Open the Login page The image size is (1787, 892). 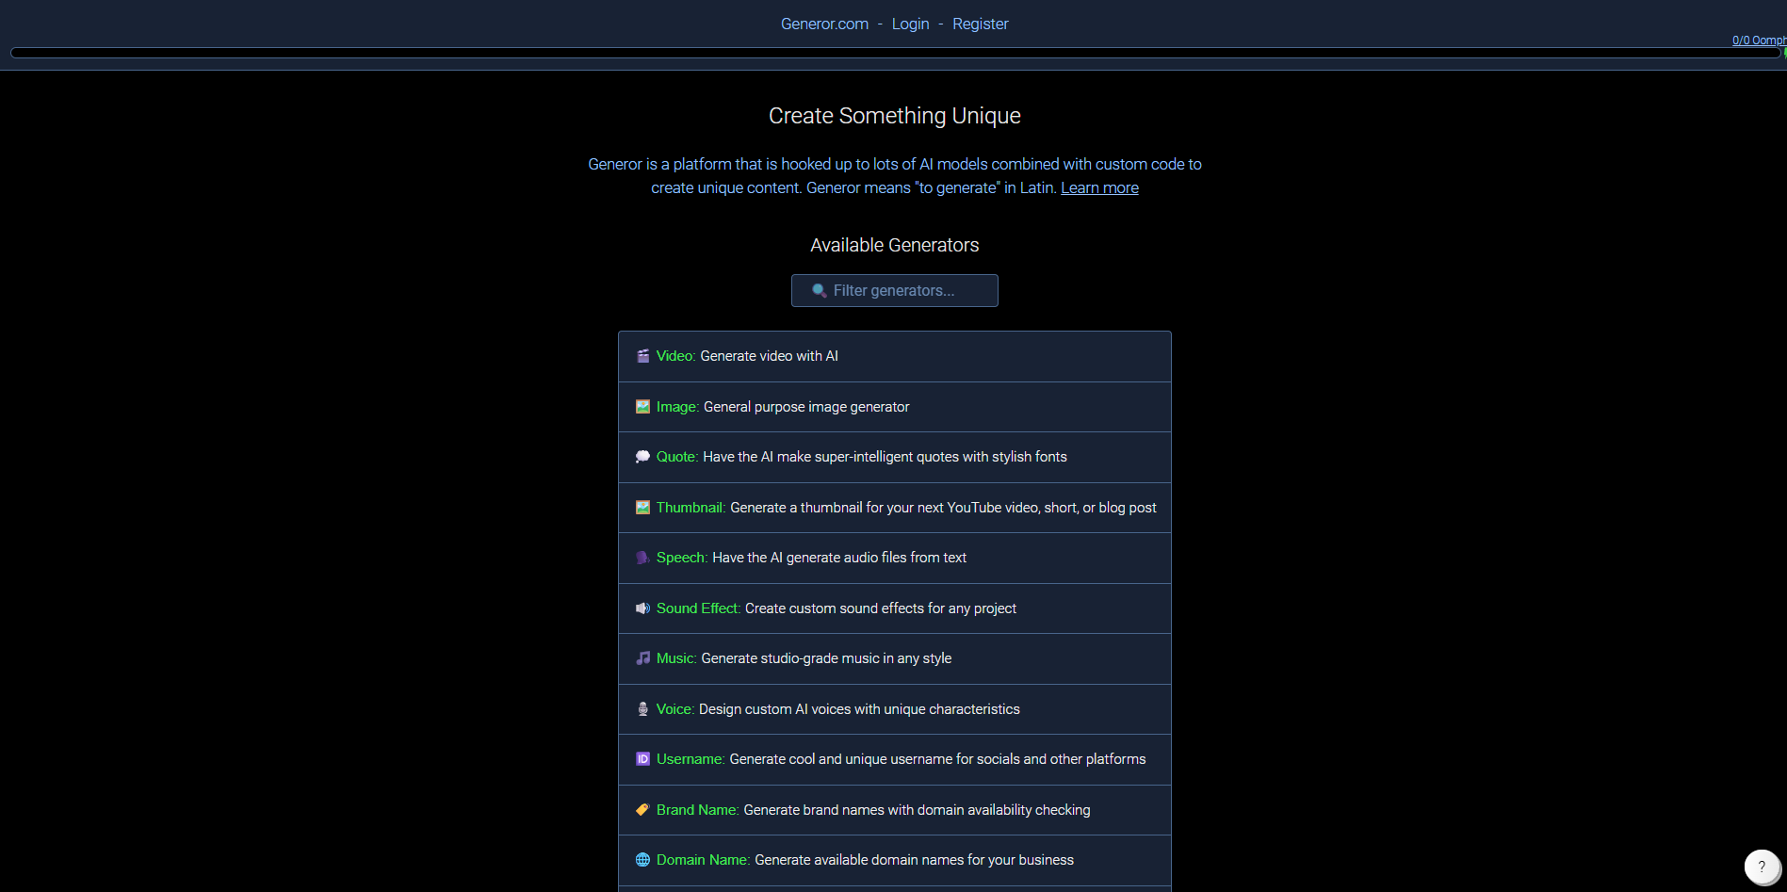pyautogui.click(x=910, y=24)
